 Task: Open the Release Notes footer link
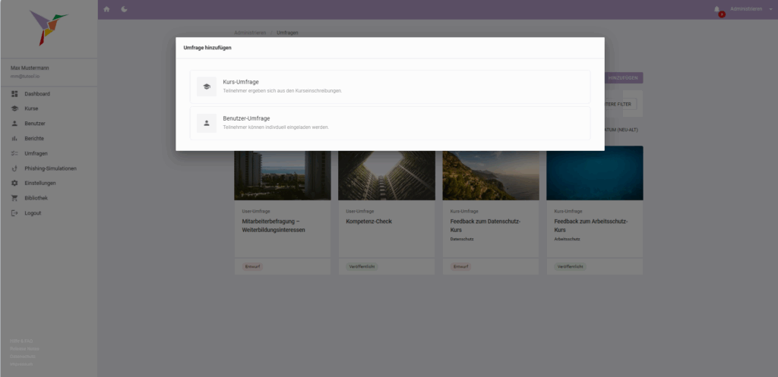click(x=25, y=348)
